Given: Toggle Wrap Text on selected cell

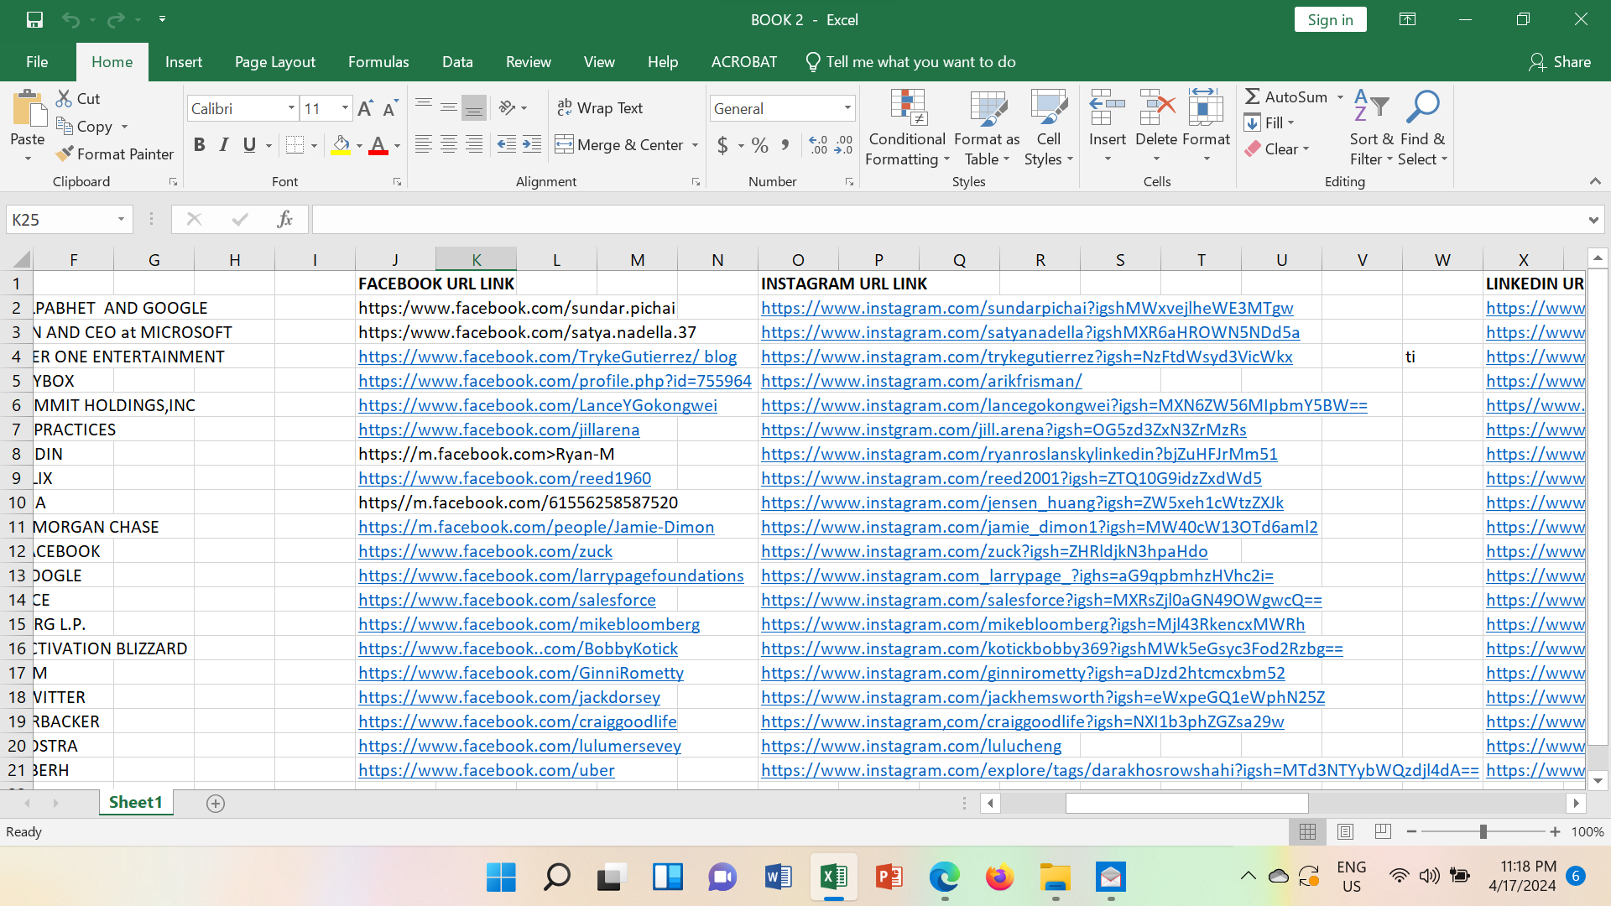Looking at the screenshot, I should click(x=600, y=108).
